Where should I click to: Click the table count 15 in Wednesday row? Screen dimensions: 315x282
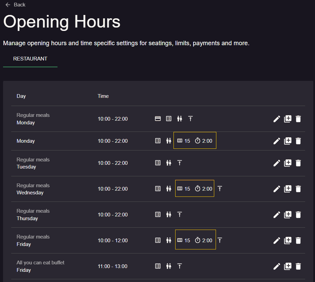coord(183,189)
